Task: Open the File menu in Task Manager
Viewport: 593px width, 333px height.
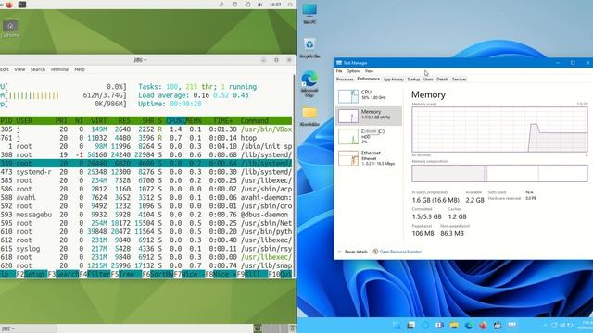Action: [339, 71]
